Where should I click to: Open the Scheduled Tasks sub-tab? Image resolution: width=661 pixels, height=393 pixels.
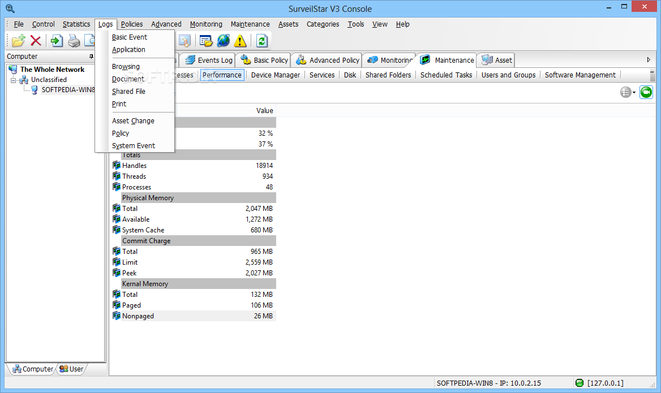coord(446,75)
